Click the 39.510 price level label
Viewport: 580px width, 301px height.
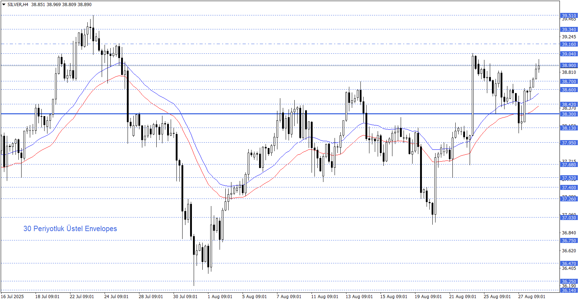point(569,15)
